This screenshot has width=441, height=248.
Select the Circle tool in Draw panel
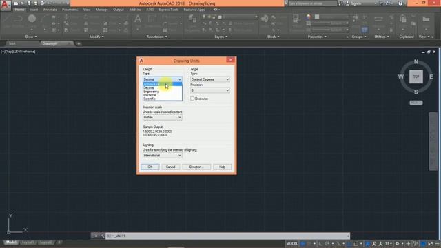pyautogui.click(x=32, y=19)
